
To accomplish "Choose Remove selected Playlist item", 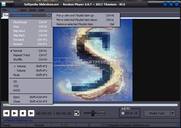I will pyautogui.click(x=86, y=24).
